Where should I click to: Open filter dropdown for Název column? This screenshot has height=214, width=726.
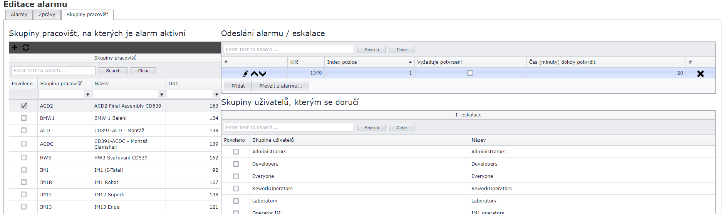[162, 95]
